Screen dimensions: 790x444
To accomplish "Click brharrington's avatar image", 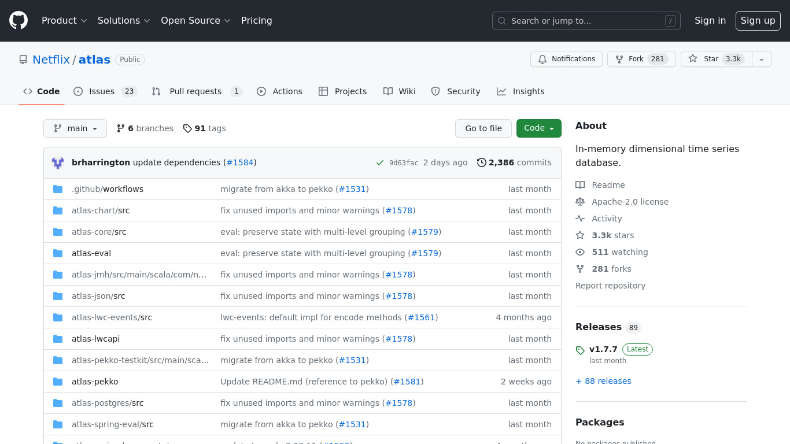I will tap(58, 163).
